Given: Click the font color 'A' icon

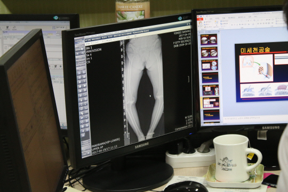Looking at the screenshot, I should (x=253, y=24).
